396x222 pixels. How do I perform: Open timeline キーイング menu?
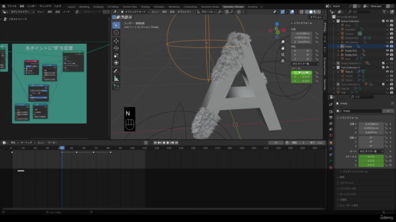(x=27, y=142)
